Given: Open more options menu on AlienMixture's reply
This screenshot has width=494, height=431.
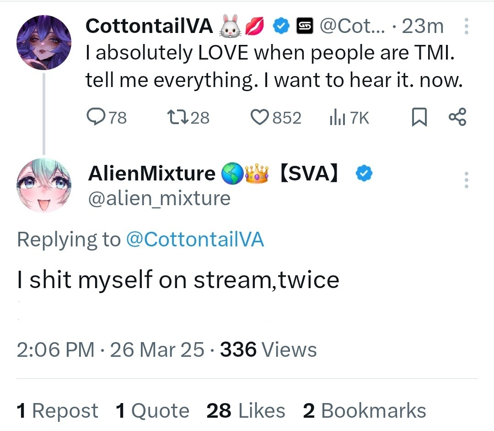Looking at the screenshot, I should pyautogui.click(x=466, y=180).
